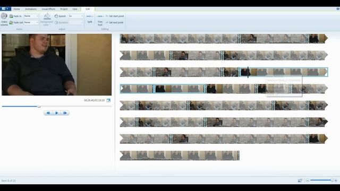The image size is (340, 191).
Task: Click the thumbnail size icon in status bar
Action: coord(300,180)
